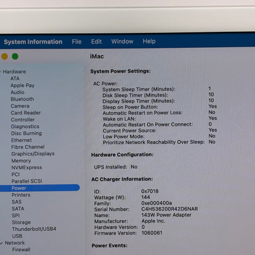Screen dimensions: 255x255
Task: Open the Help menu
Action: click(x=149, y=41)
